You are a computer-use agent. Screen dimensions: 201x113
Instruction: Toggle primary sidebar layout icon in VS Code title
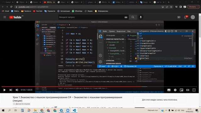tap(166, 31)
